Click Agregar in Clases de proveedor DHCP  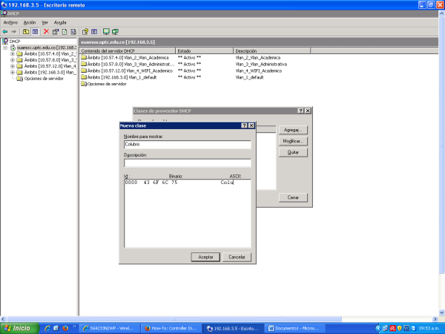293,130
